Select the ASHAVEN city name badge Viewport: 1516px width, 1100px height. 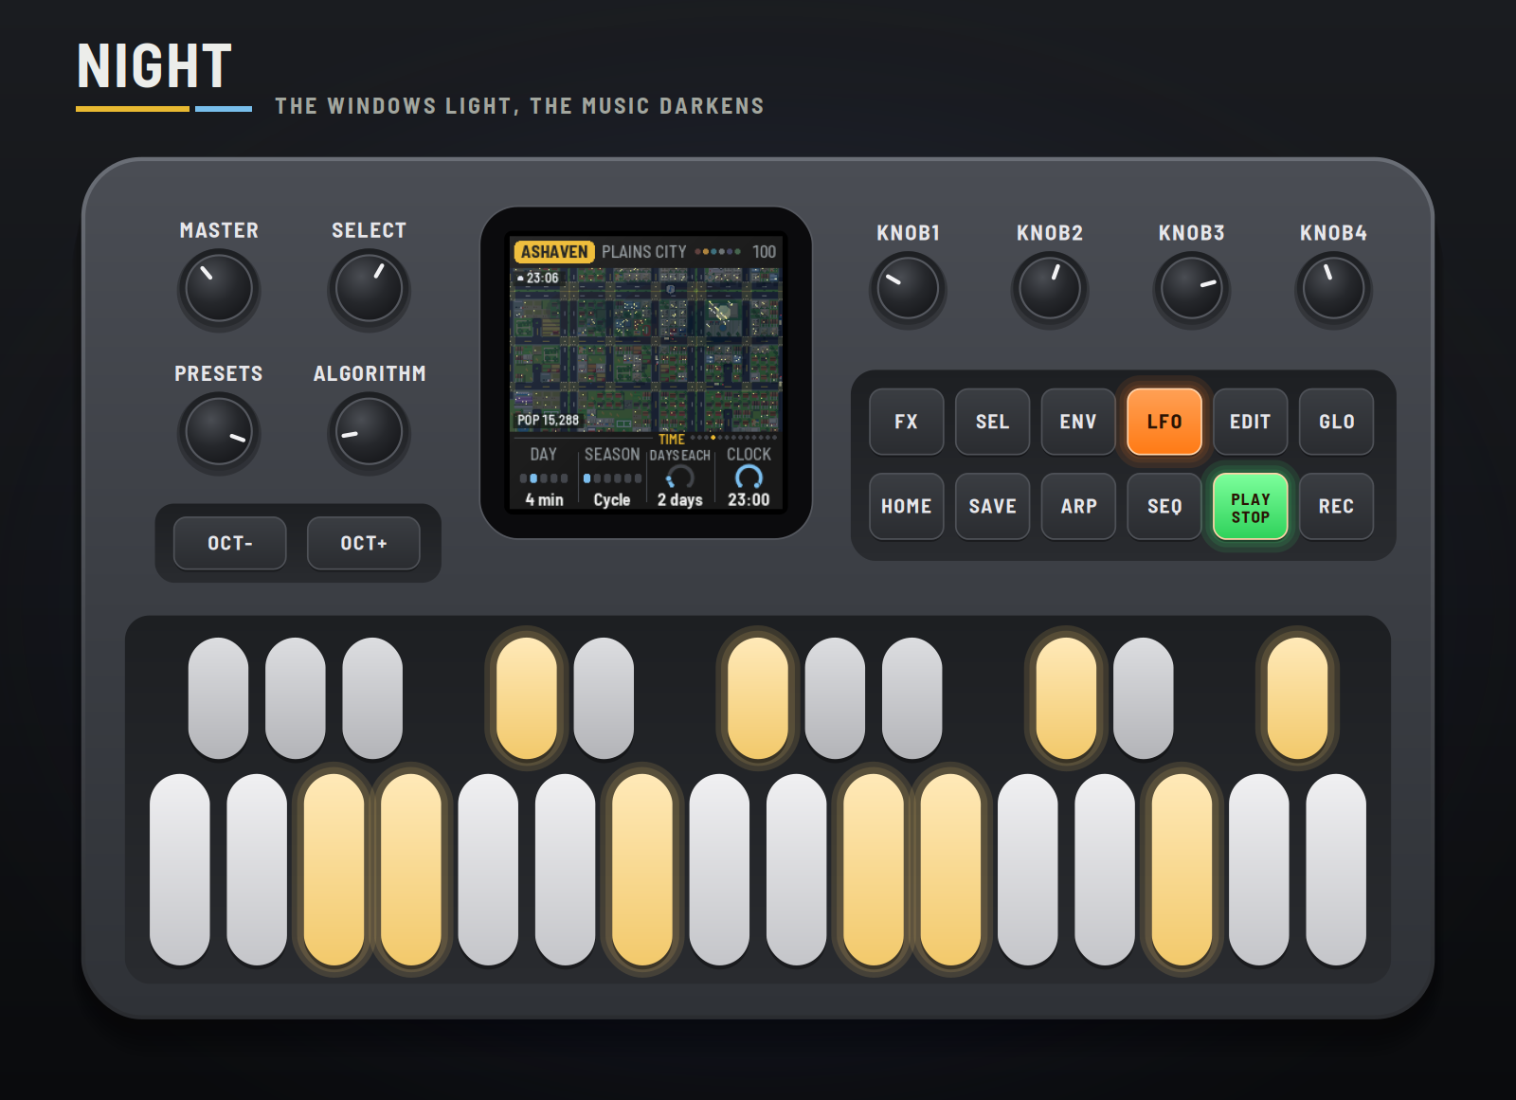pyautogui.click(x=554, y=252)
